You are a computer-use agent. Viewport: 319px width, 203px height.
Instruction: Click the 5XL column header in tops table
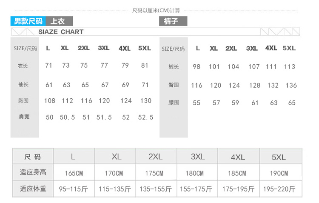(x=145, y=48)
